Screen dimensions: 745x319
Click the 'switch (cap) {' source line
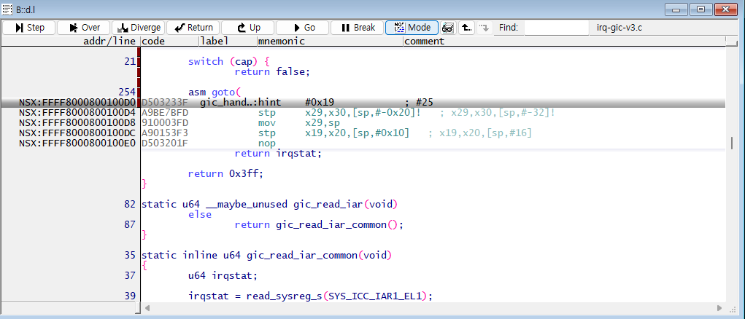click(x=229, y=62)
